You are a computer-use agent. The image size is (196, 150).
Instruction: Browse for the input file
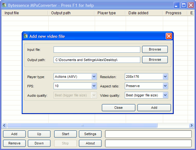click(x=155, y=49)
